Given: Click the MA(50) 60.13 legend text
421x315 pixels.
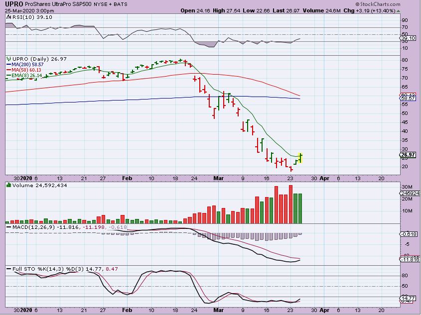Looking at the screenshot, I should point(26,70).
